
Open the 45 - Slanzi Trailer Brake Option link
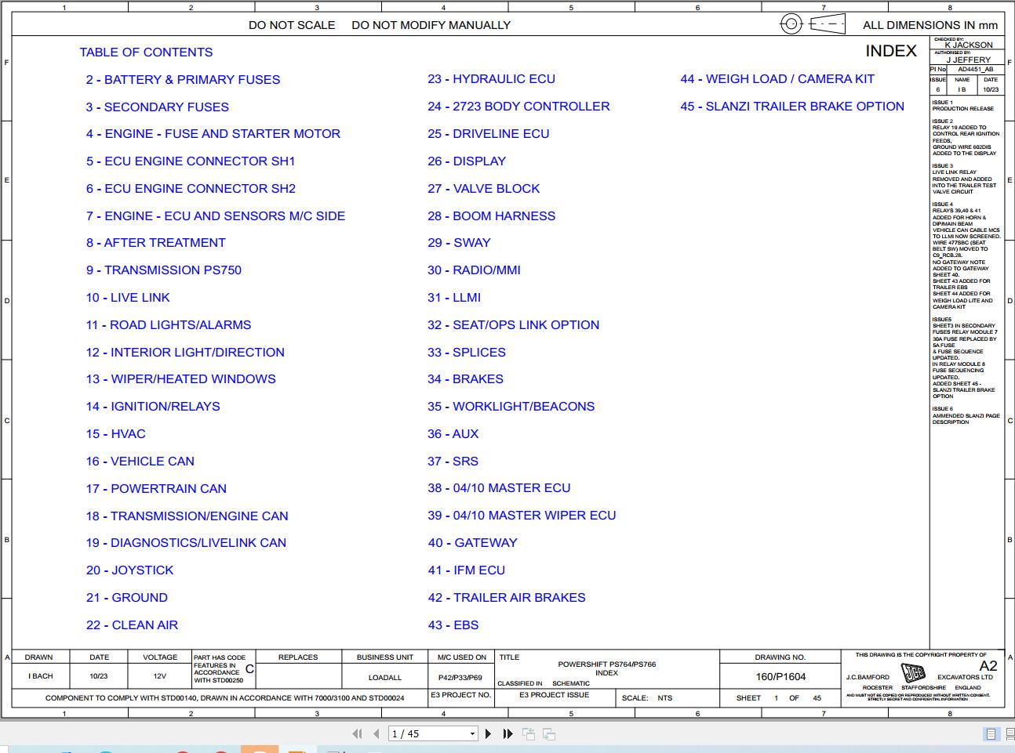792,107
